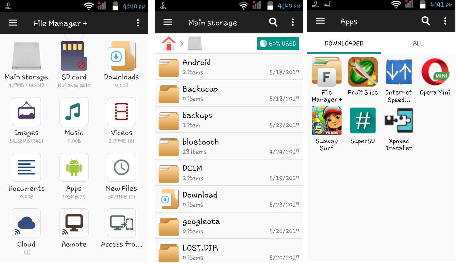Tap the '1.37MB (8)' Videos size text

(x=122, y=141)
